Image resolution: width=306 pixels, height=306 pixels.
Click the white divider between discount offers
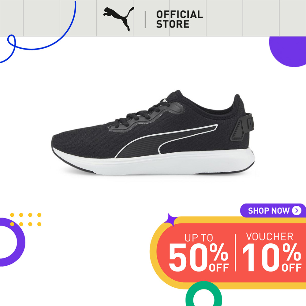[x=235, y=252]
